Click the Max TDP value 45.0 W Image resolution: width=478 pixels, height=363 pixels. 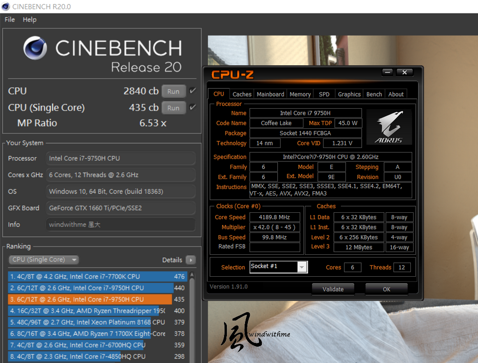coord(348,123)
